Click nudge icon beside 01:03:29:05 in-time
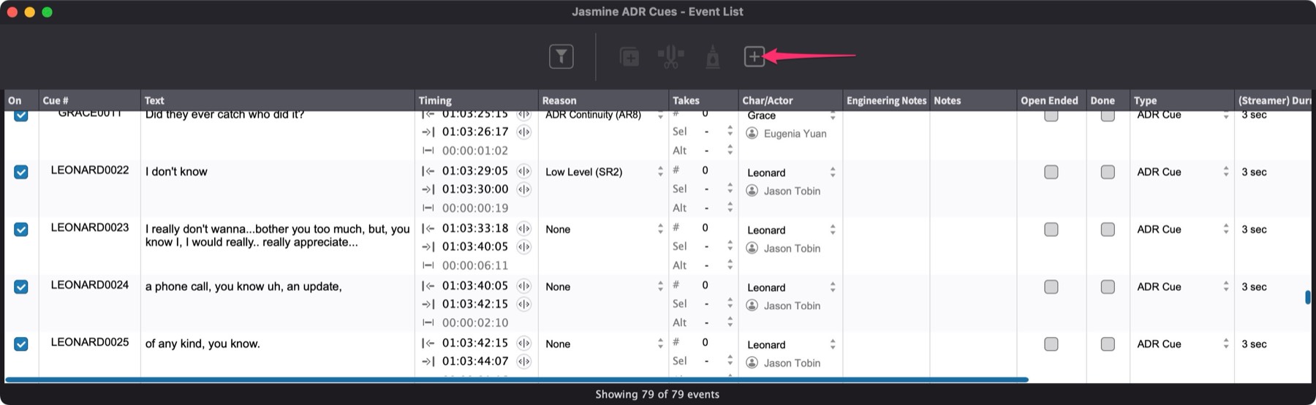1316x405 pixels. coord(524,171)
